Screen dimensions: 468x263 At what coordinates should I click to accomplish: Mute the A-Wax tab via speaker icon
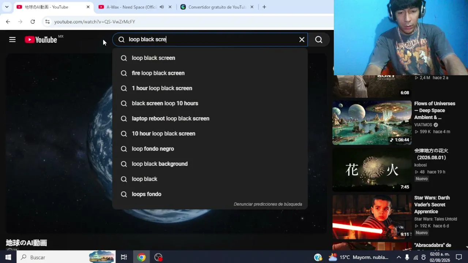tap(162, 7)
